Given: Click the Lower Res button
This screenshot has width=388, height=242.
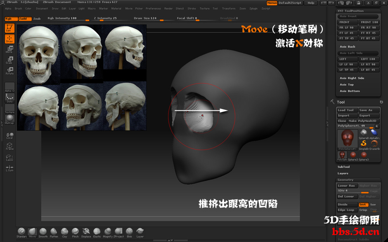Looking at the screenshot, I should (x=347, y=186).
